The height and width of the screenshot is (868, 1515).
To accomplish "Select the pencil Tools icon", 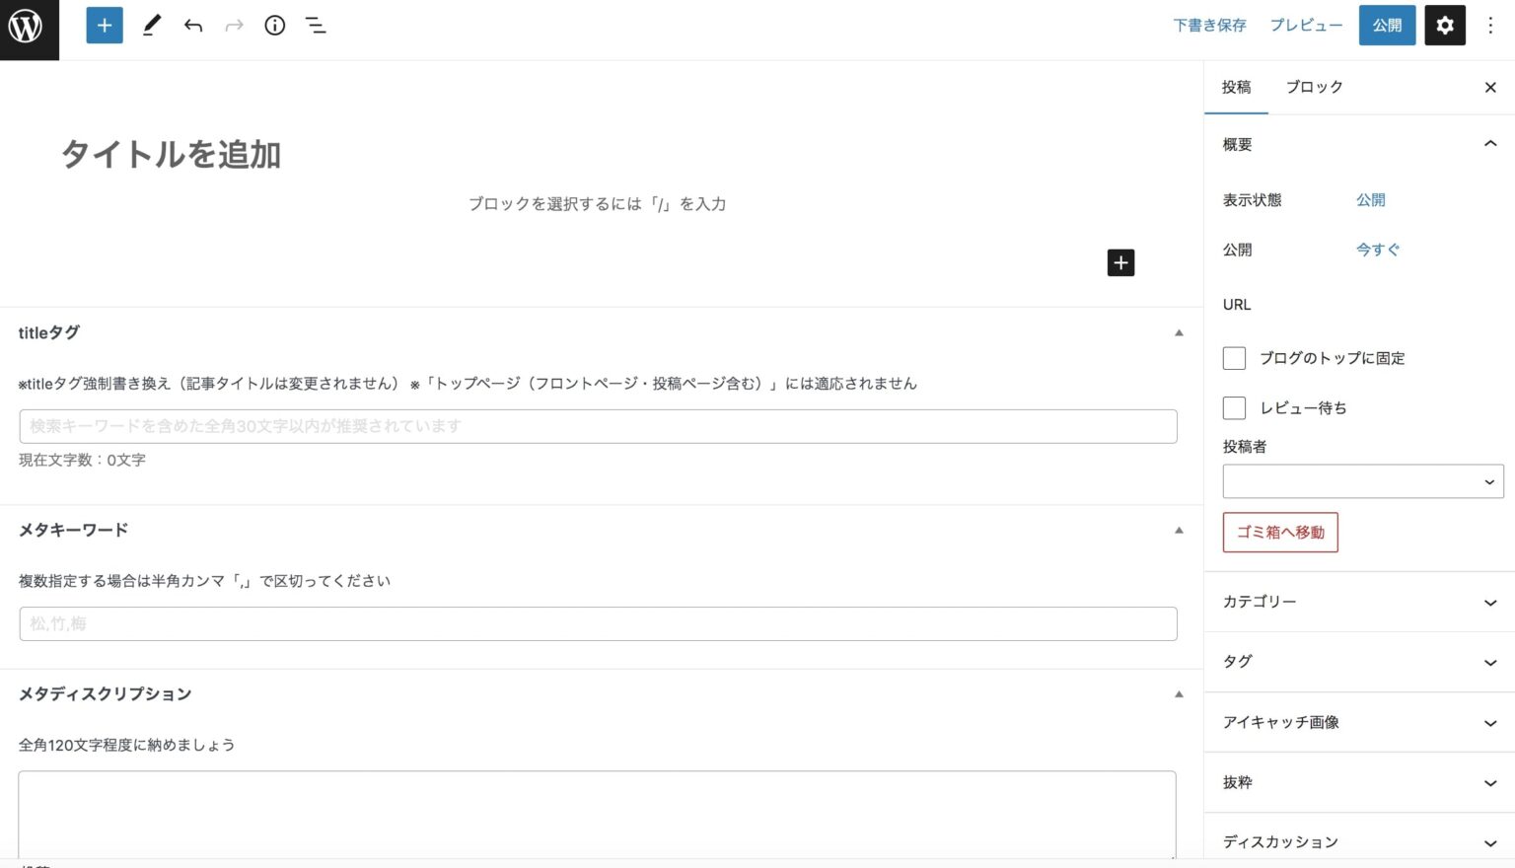I will tap(151, 26).
